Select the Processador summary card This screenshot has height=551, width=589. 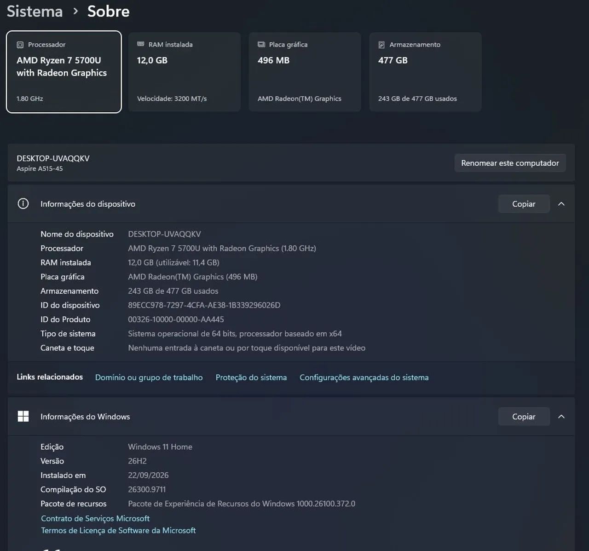coord(64,72)
